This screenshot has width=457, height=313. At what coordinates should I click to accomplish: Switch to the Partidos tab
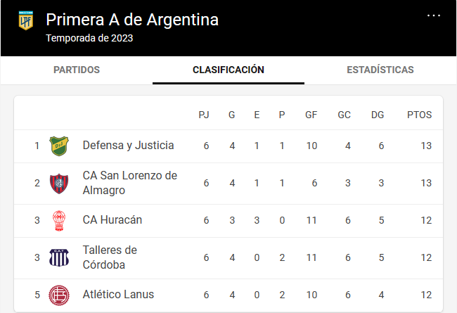[x=77, y=70]
